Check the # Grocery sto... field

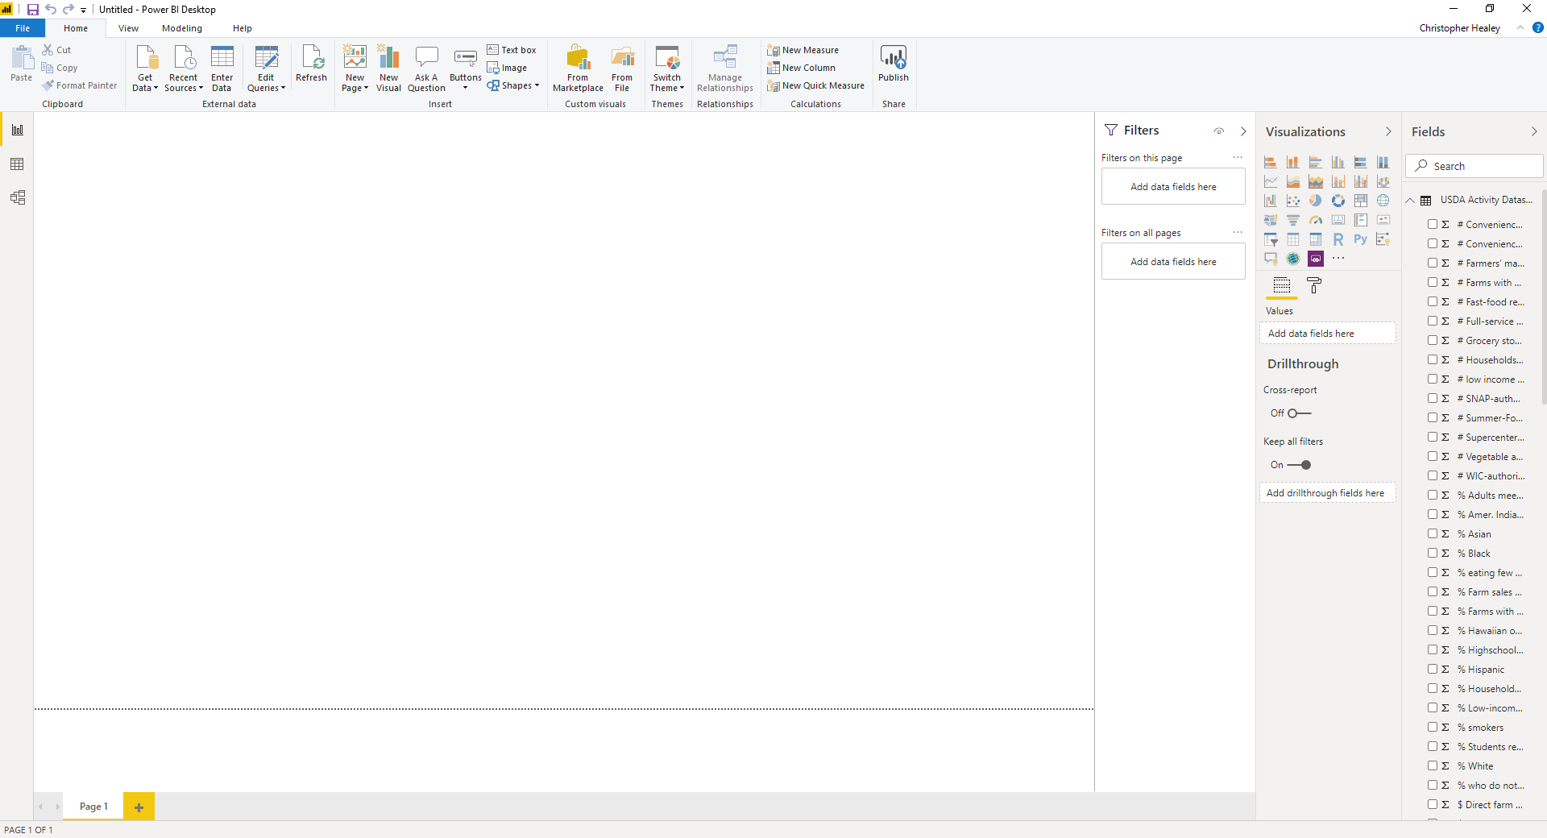pyautogui.click(x=1433, y=340)
